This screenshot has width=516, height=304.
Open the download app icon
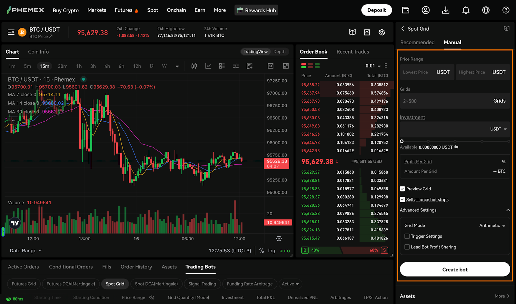(x=446, y=10)
